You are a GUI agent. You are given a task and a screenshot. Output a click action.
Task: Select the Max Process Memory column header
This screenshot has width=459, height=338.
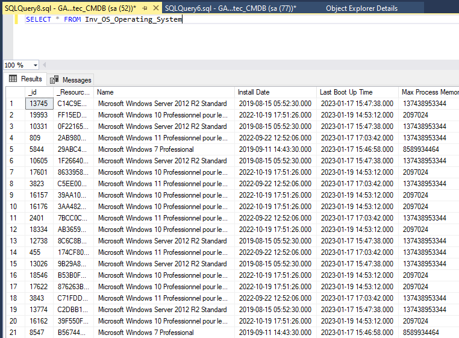click(428, 92)
